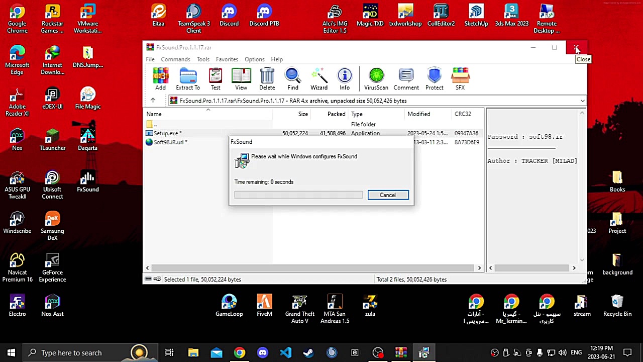The height and width of the screenshot is (362, 643).
Task: Click the Delete trash can icon
Action: pyautogui.click(x=267, y=79)
